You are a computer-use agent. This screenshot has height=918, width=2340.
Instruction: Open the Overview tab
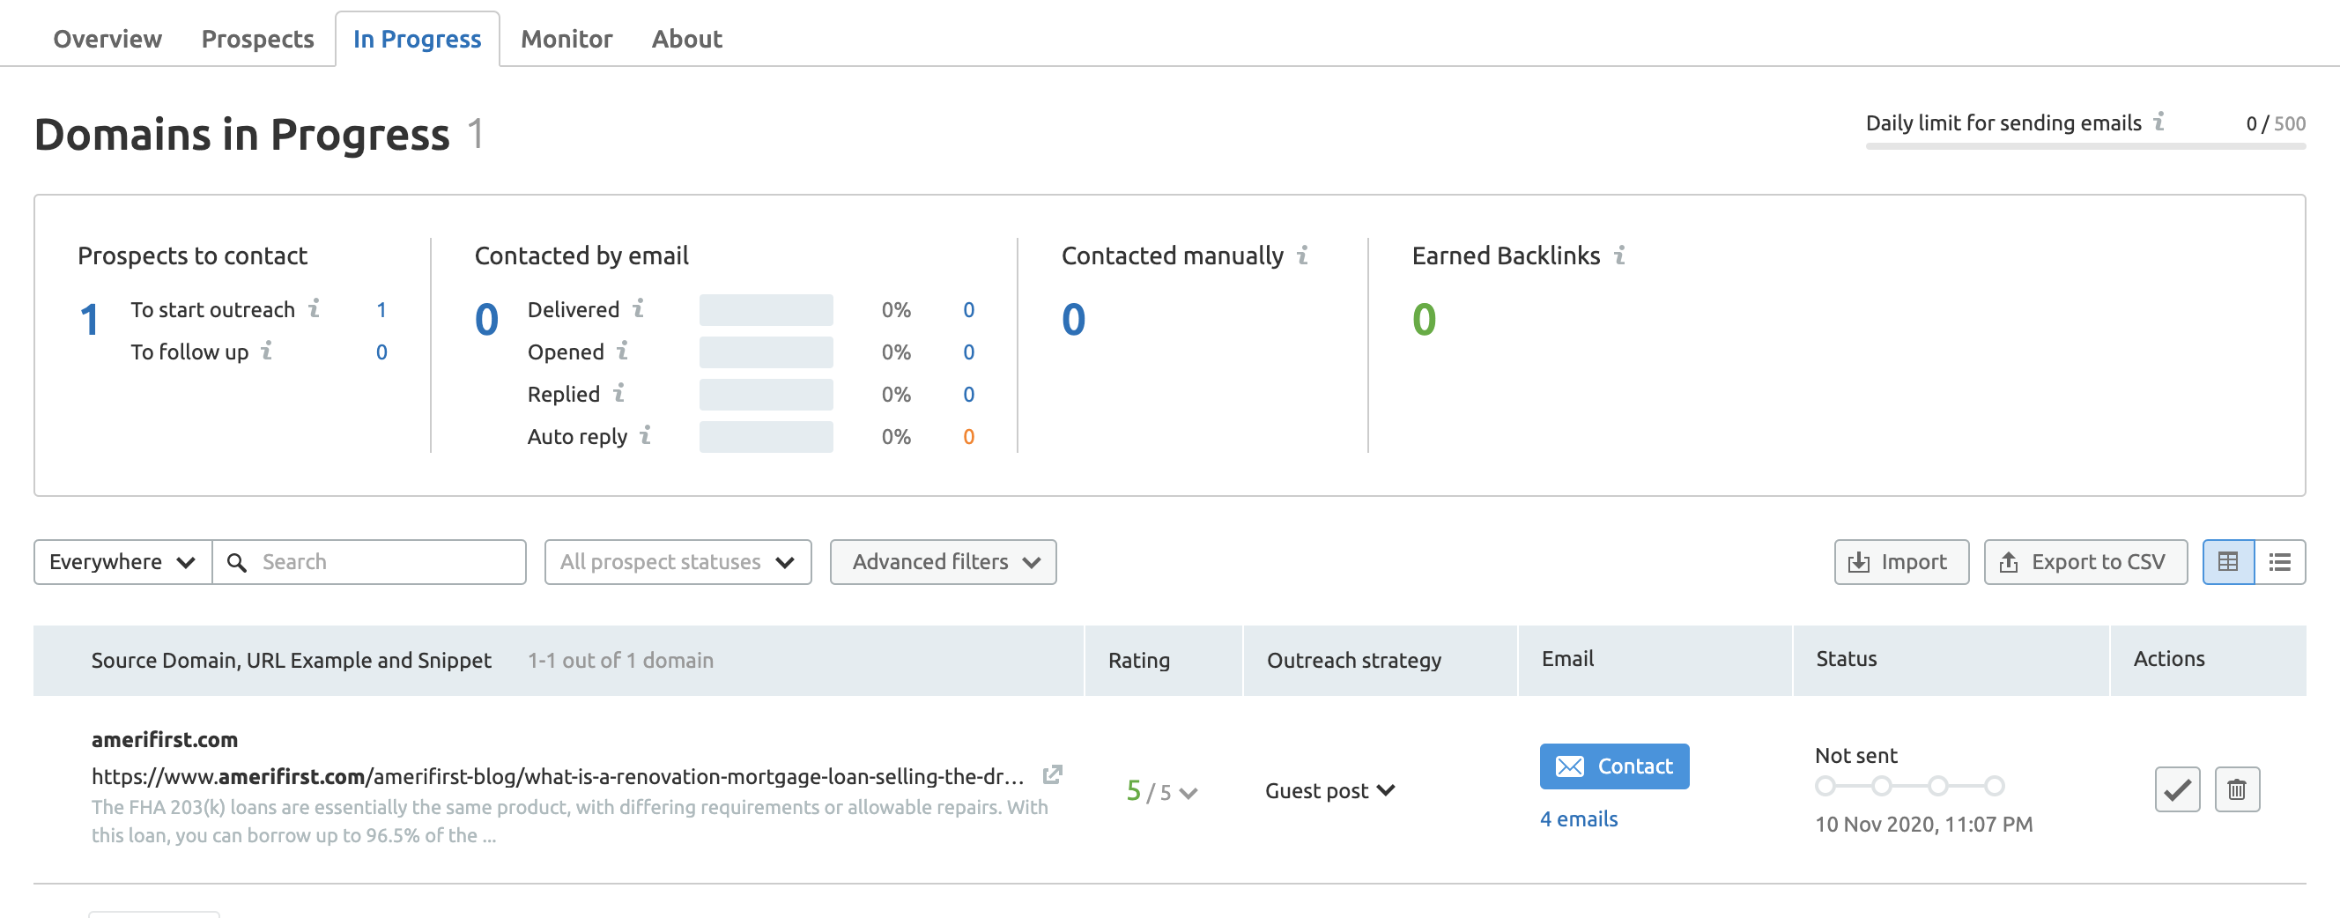click(x=107, y=39)
